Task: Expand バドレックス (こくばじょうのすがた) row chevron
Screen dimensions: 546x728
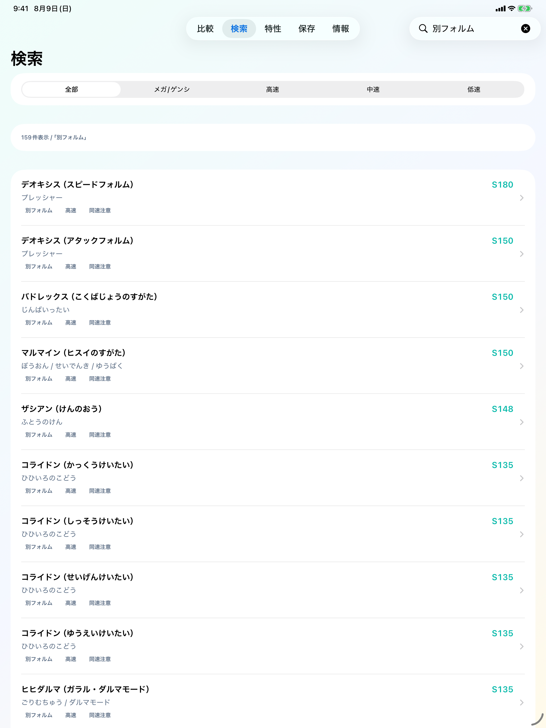Action: click(522, 310)
